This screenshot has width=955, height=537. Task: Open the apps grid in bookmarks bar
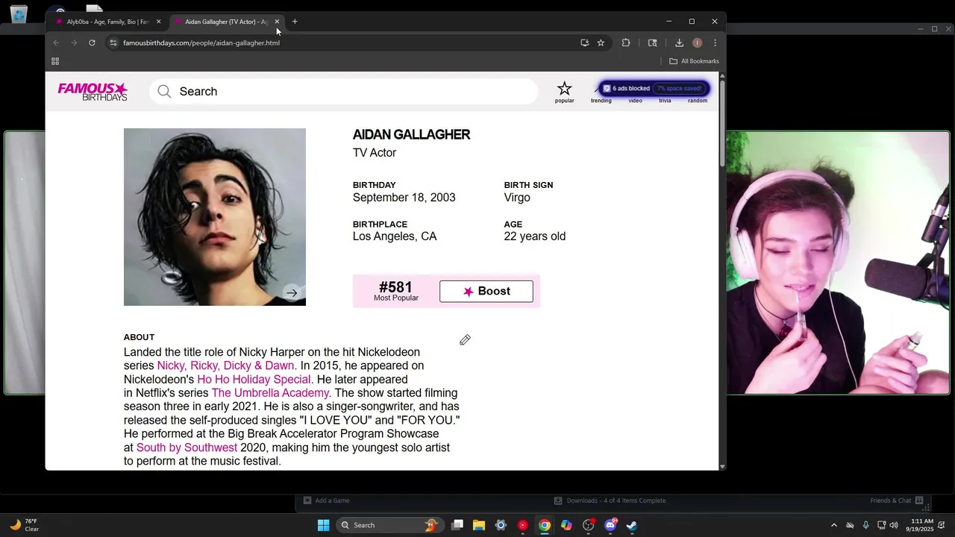tap(55, 61)
